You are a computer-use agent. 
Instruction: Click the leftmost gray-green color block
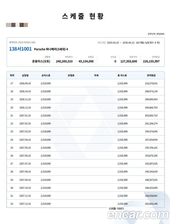coord(8,25)
